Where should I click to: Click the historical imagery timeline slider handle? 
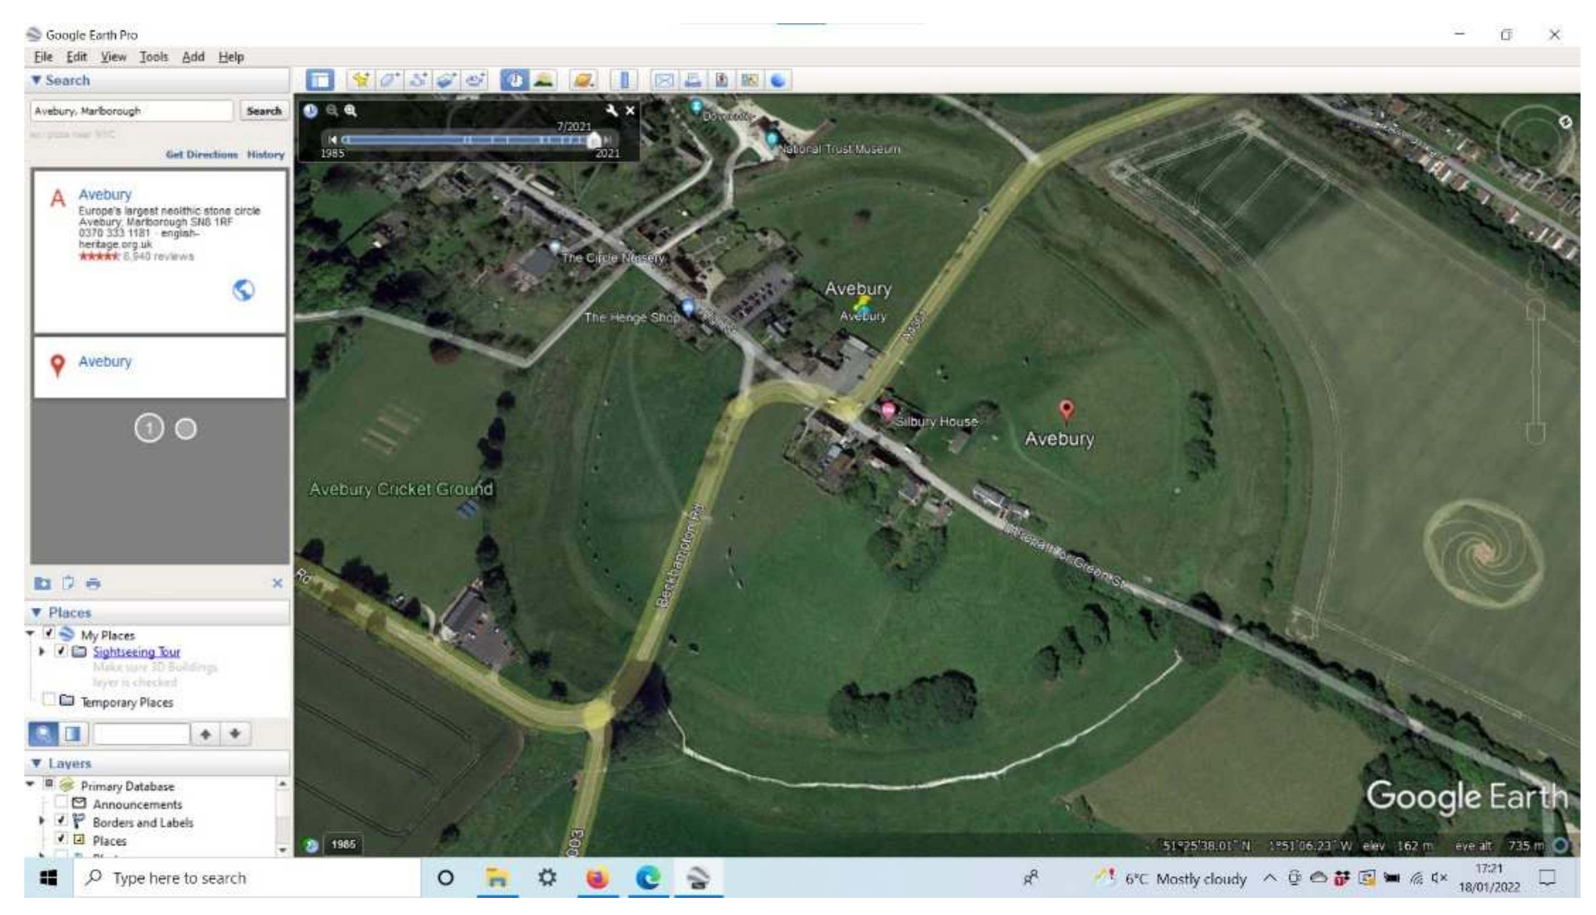click(593, 140)
